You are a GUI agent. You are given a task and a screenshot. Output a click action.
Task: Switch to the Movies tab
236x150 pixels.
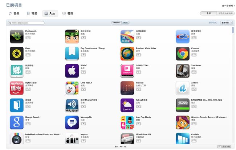coord(32,13)
